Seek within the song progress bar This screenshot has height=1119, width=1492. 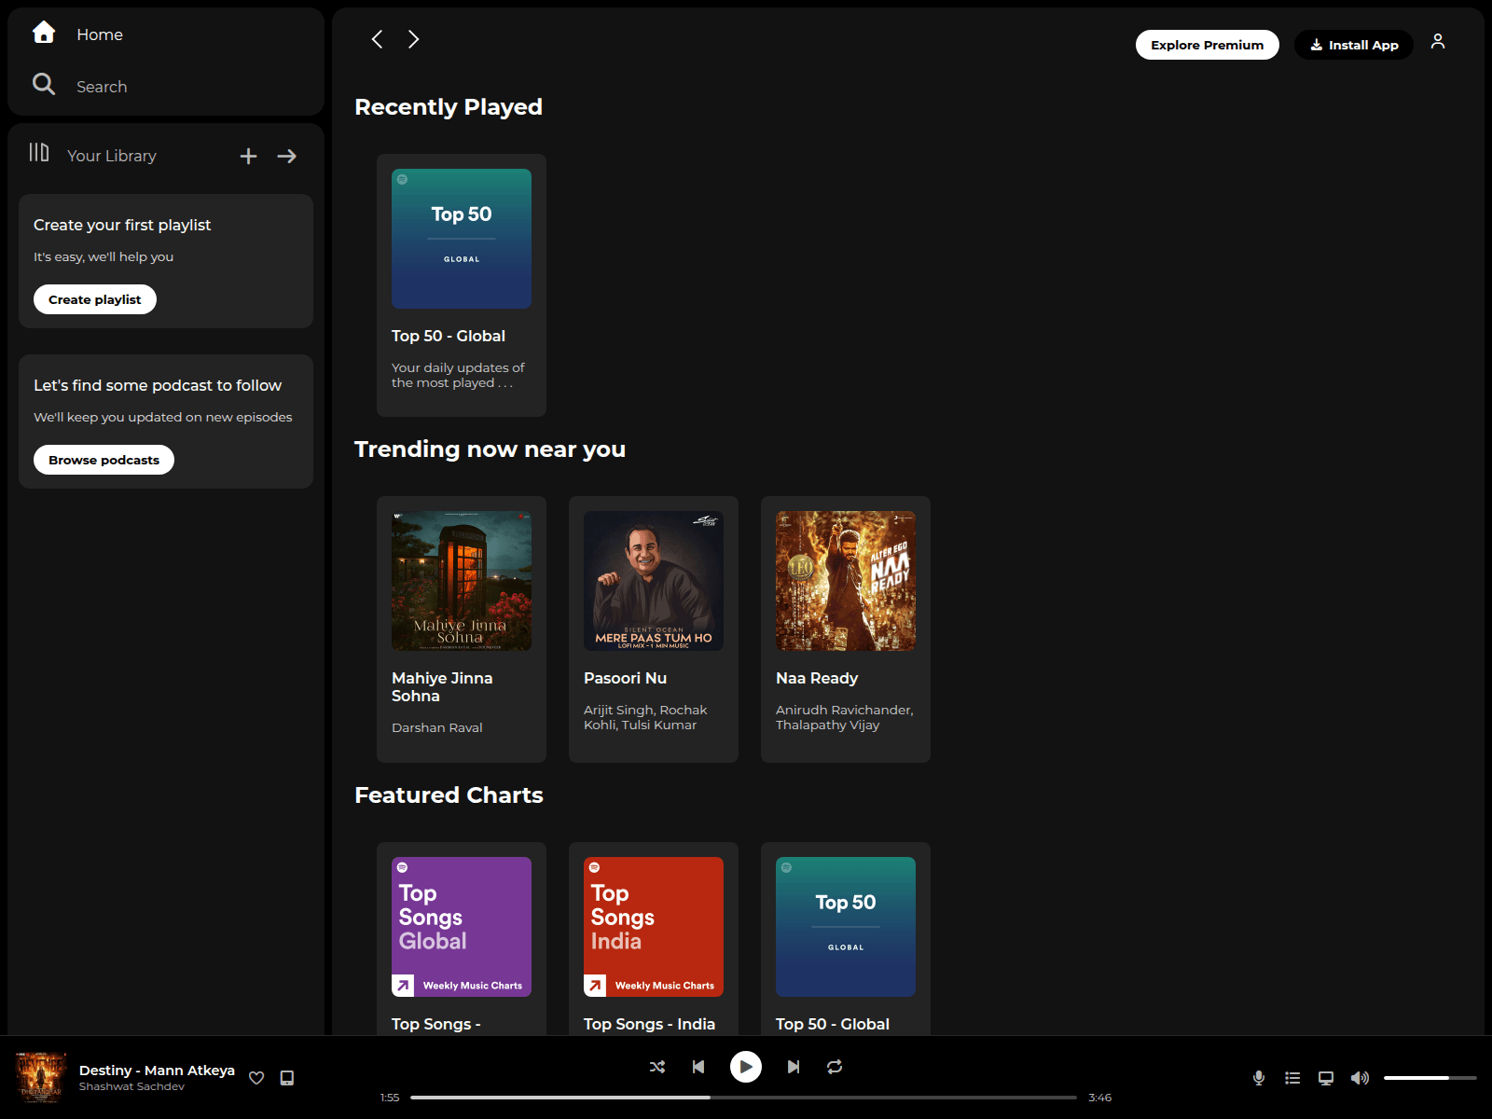pyautogui.click(x=743, y=1098)
